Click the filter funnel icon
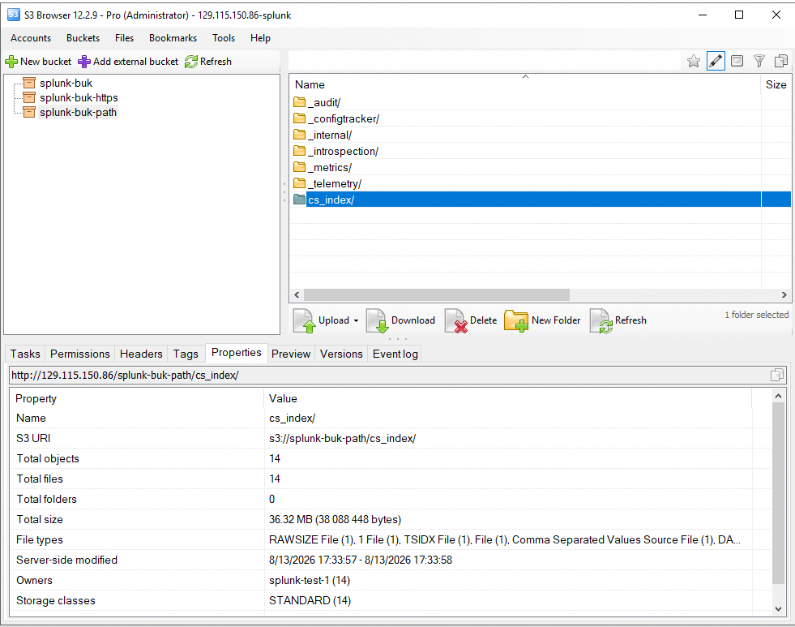 point(759,62)
